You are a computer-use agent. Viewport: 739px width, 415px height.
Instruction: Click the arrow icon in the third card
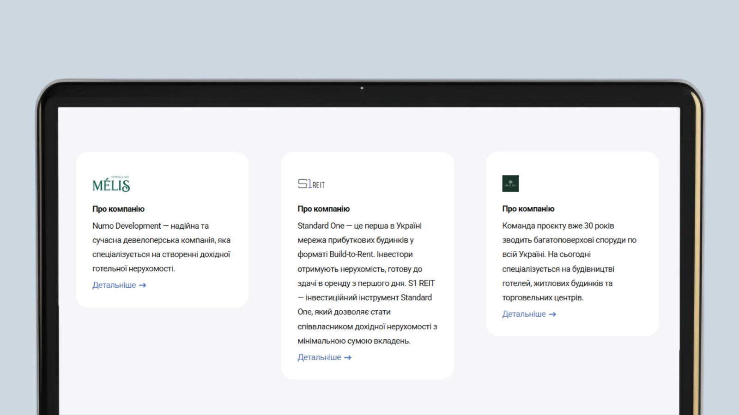point(552,314)
